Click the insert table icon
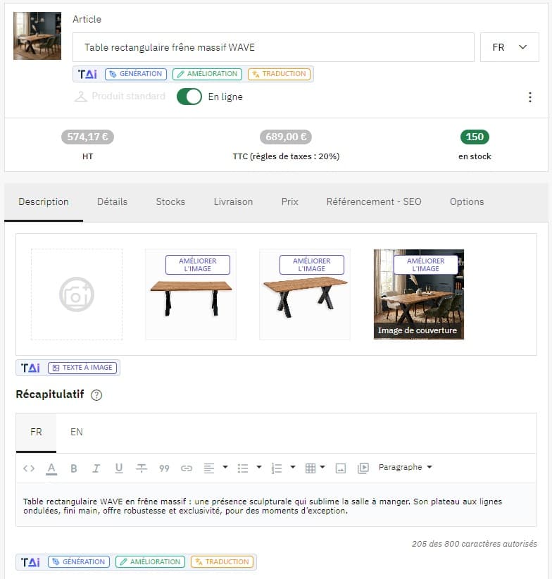This screenshot has width=552, height=579. [310, 468]
